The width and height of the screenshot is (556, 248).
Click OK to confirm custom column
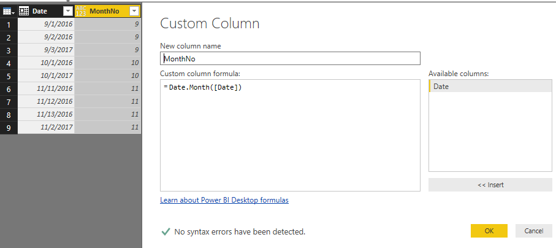tap(489, 231)
